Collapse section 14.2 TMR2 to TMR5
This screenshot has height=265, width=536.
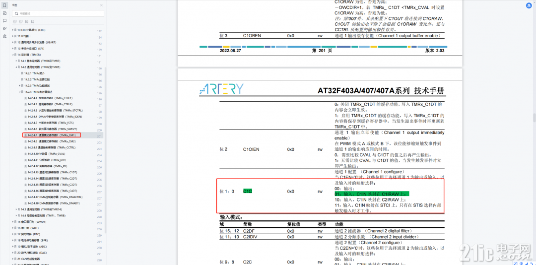[x=16, y=67]
